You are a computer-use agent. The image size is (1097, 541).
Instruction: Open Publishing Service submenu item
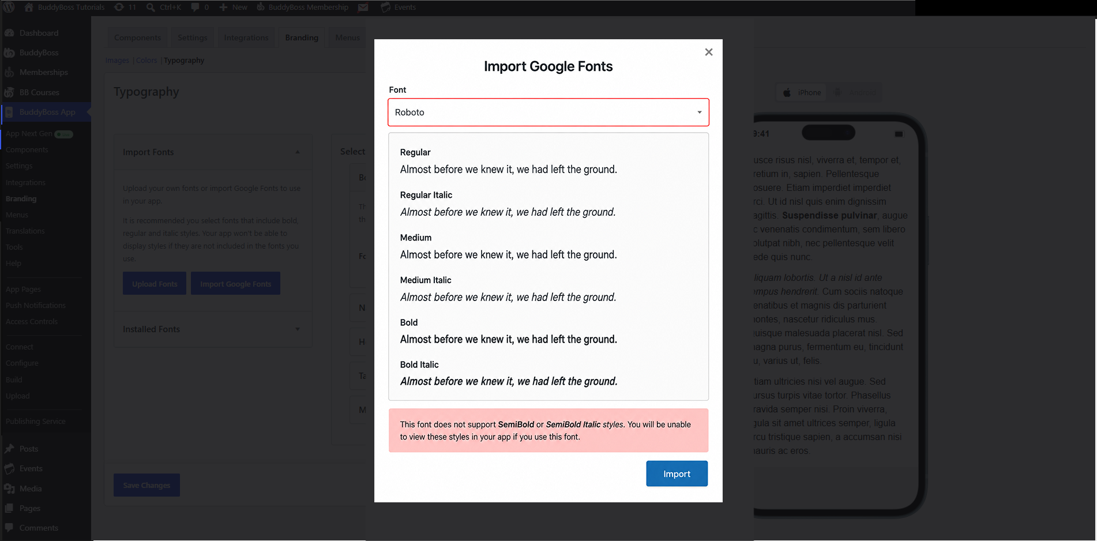[x=36, y=421]
